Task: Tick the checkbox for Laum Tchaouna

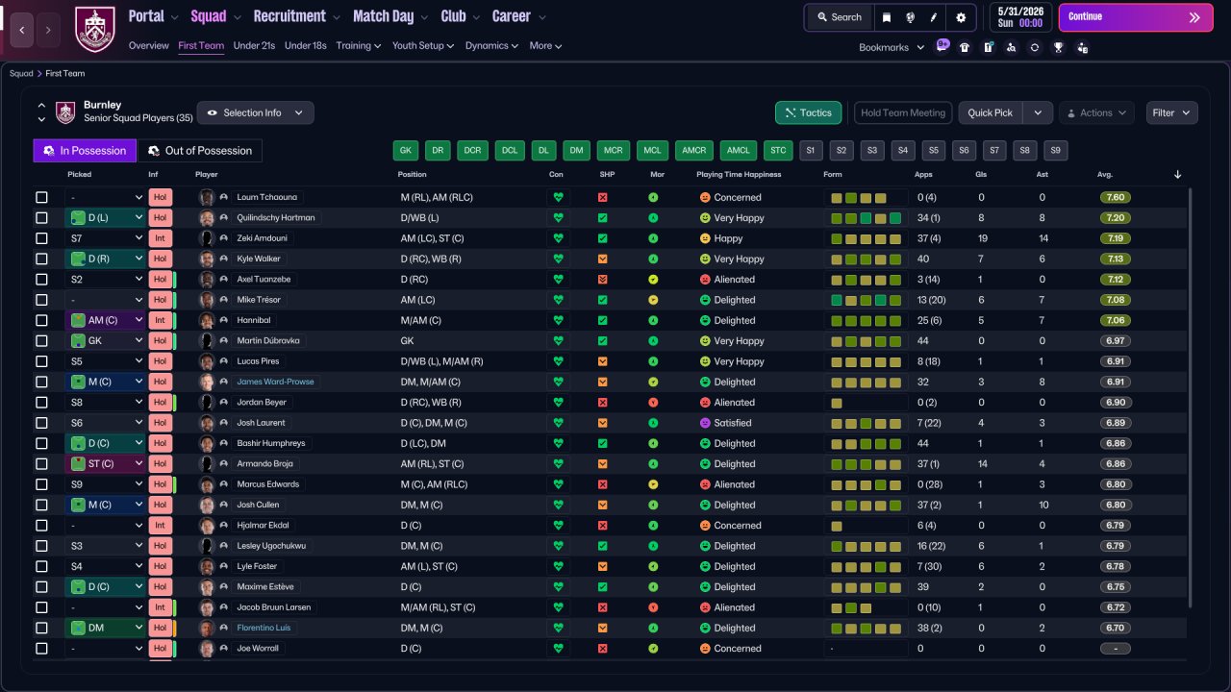Action: (41, 197)
